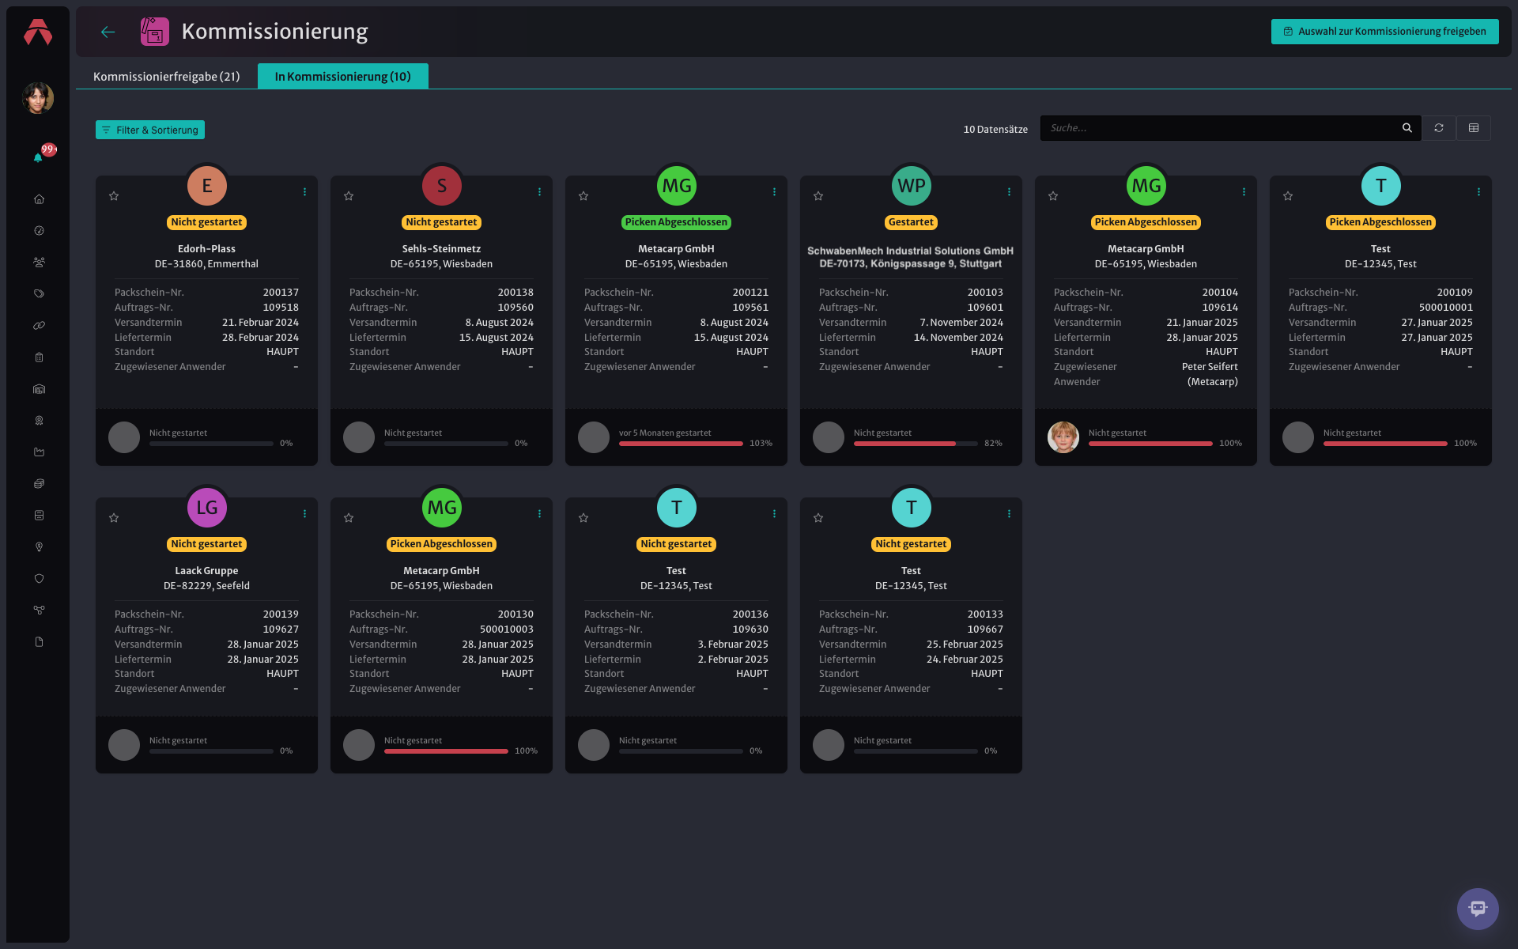The height and width of the screenshot is (949, 1518).
Task: Click the 10 Datensätze count label
Action: (995, 129)
